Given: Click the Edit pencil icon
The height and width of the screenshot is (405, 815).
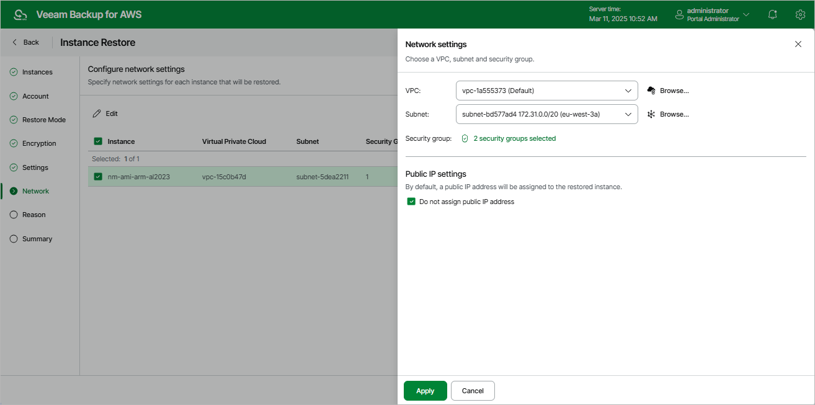Looking at the screenshot, I should pyautogui.click(x=97, y=113).
